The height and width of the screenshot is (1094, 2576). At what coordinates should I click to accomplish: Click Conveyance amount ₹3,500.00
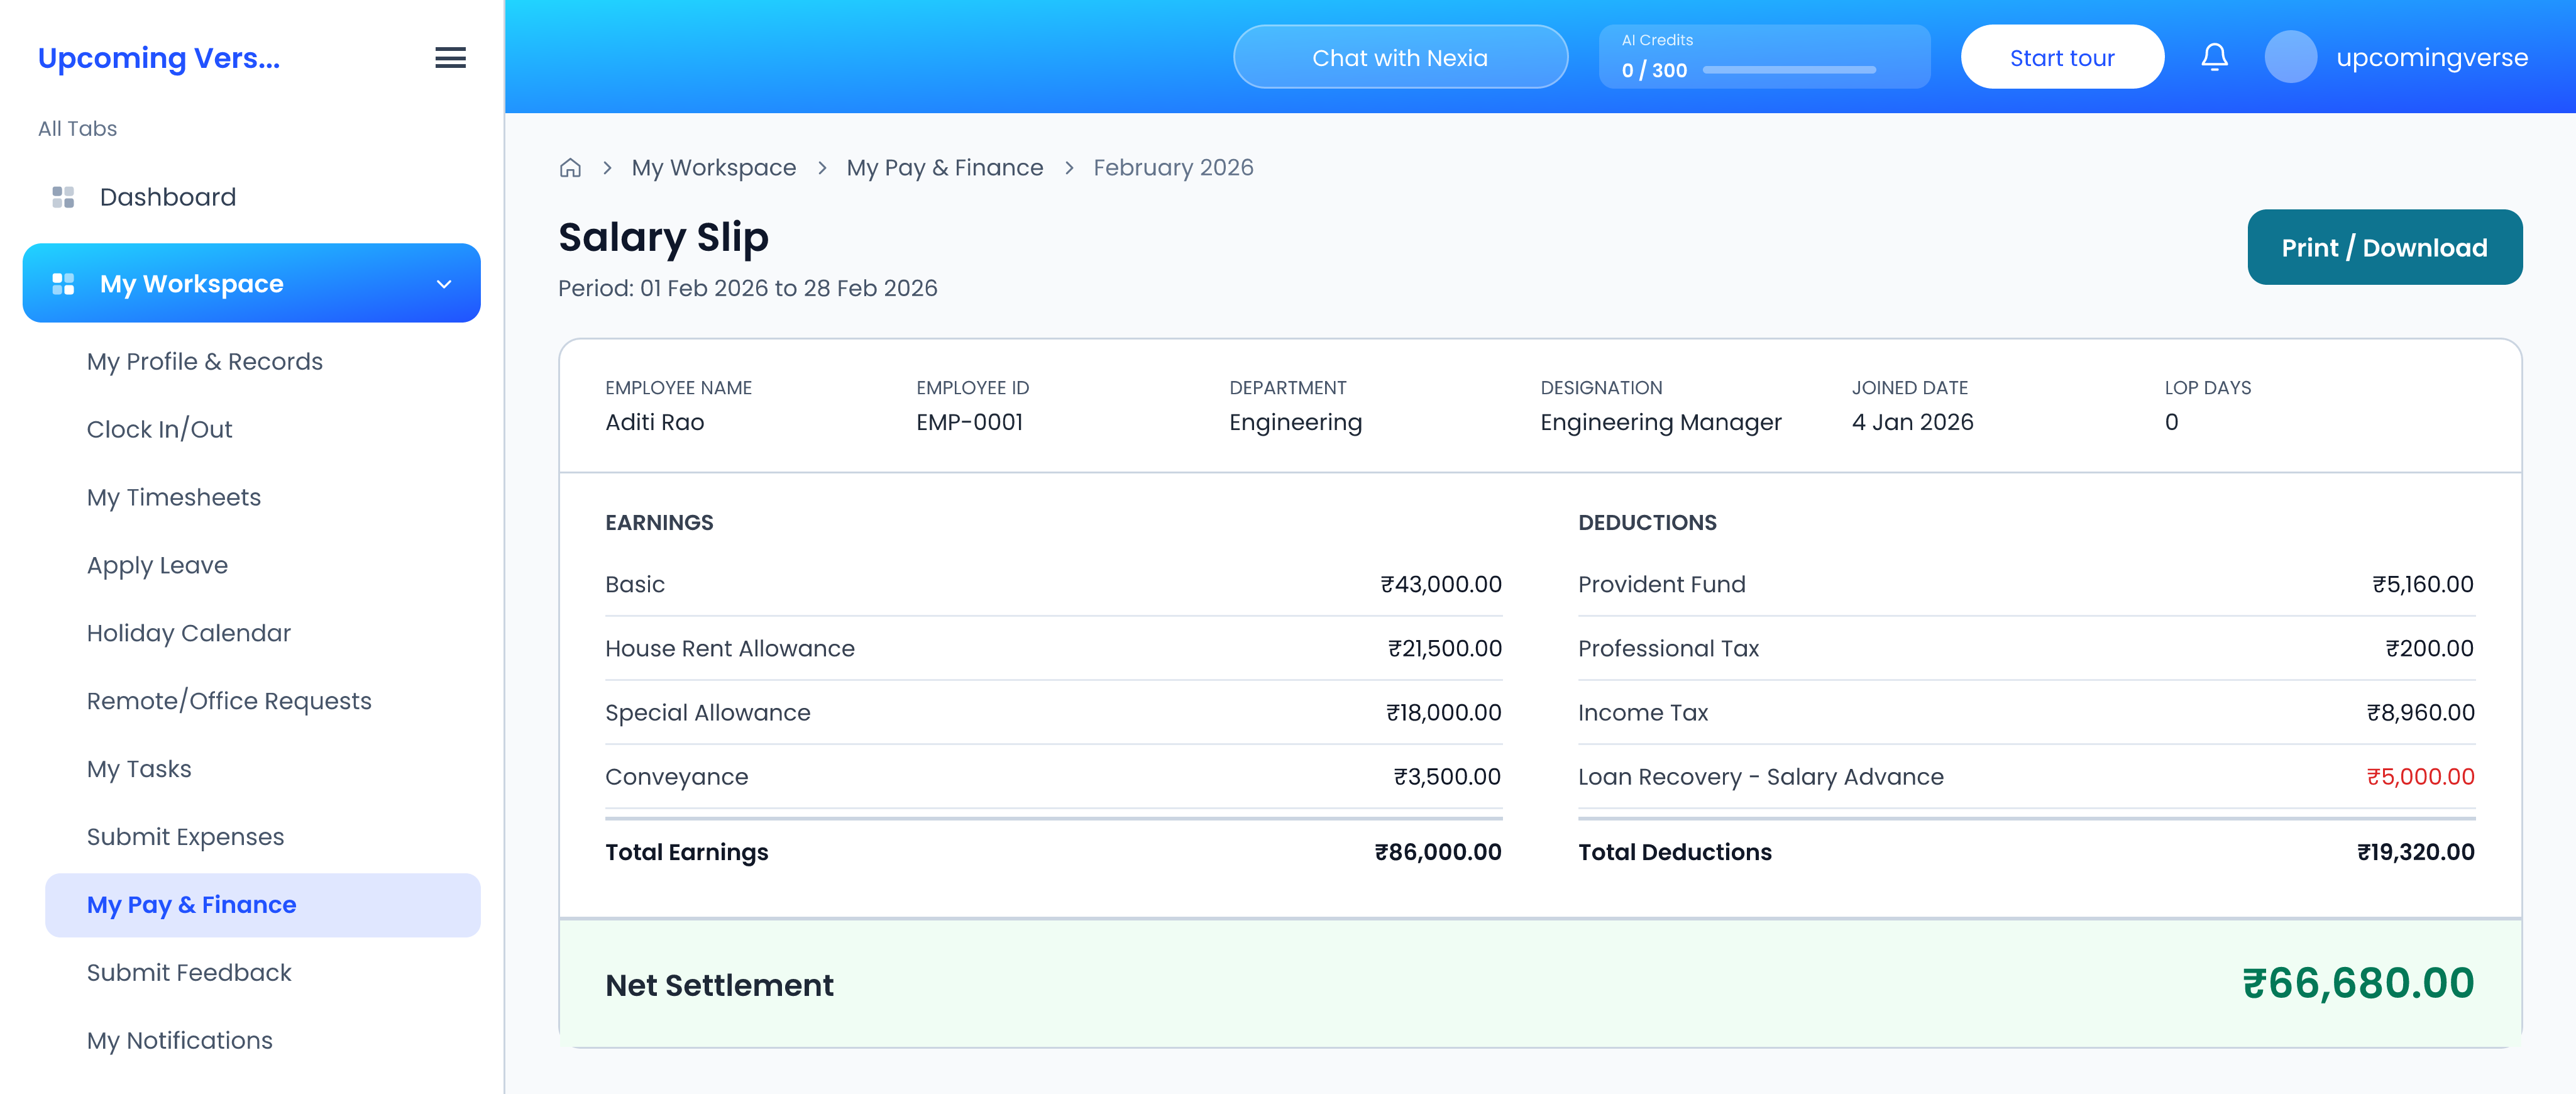coord(1447,777)
